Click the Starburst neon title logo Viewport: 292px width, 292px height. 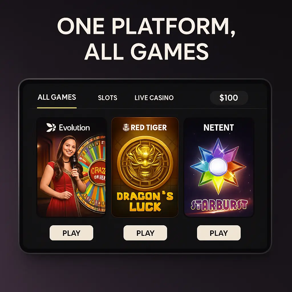click(219, 205)
